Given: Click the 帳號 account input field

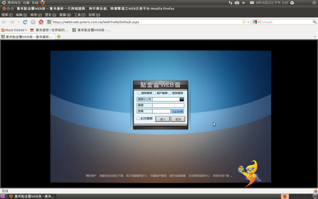Looking at the screenshot, I should [168, 105].
